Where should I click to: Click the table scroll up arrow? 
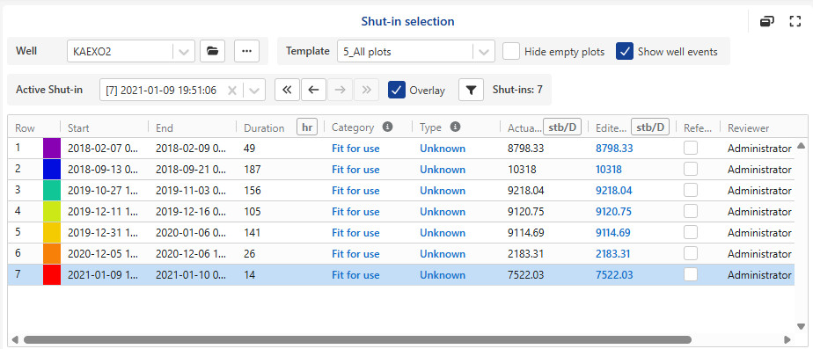801,146
